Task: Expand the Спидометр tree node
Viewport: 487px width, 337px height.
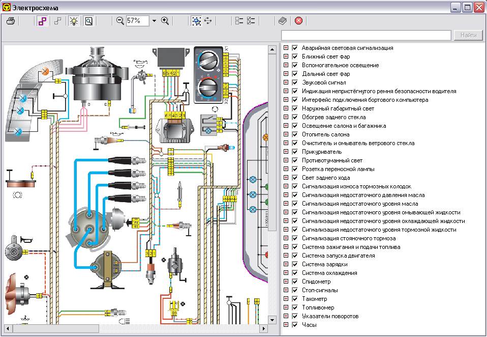Action: pos(286,282)
